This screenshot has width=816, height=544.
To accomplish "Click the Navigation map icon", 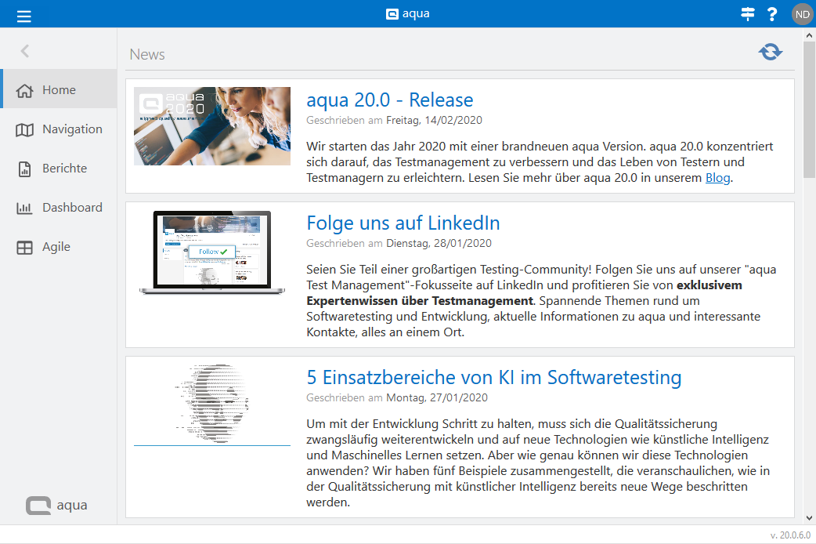I will pos(24,129).
